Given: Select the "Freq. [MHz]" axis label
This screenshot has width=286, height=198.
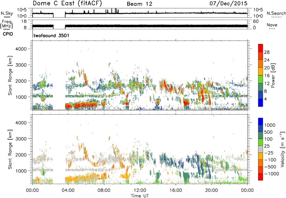Looking at the screenshot, I should 6,24.
